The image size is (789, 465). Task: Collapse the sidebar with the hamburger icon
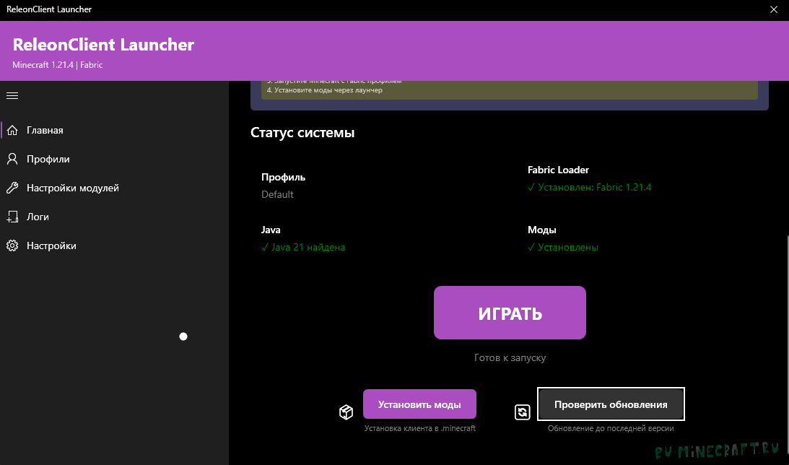(12, 95)
